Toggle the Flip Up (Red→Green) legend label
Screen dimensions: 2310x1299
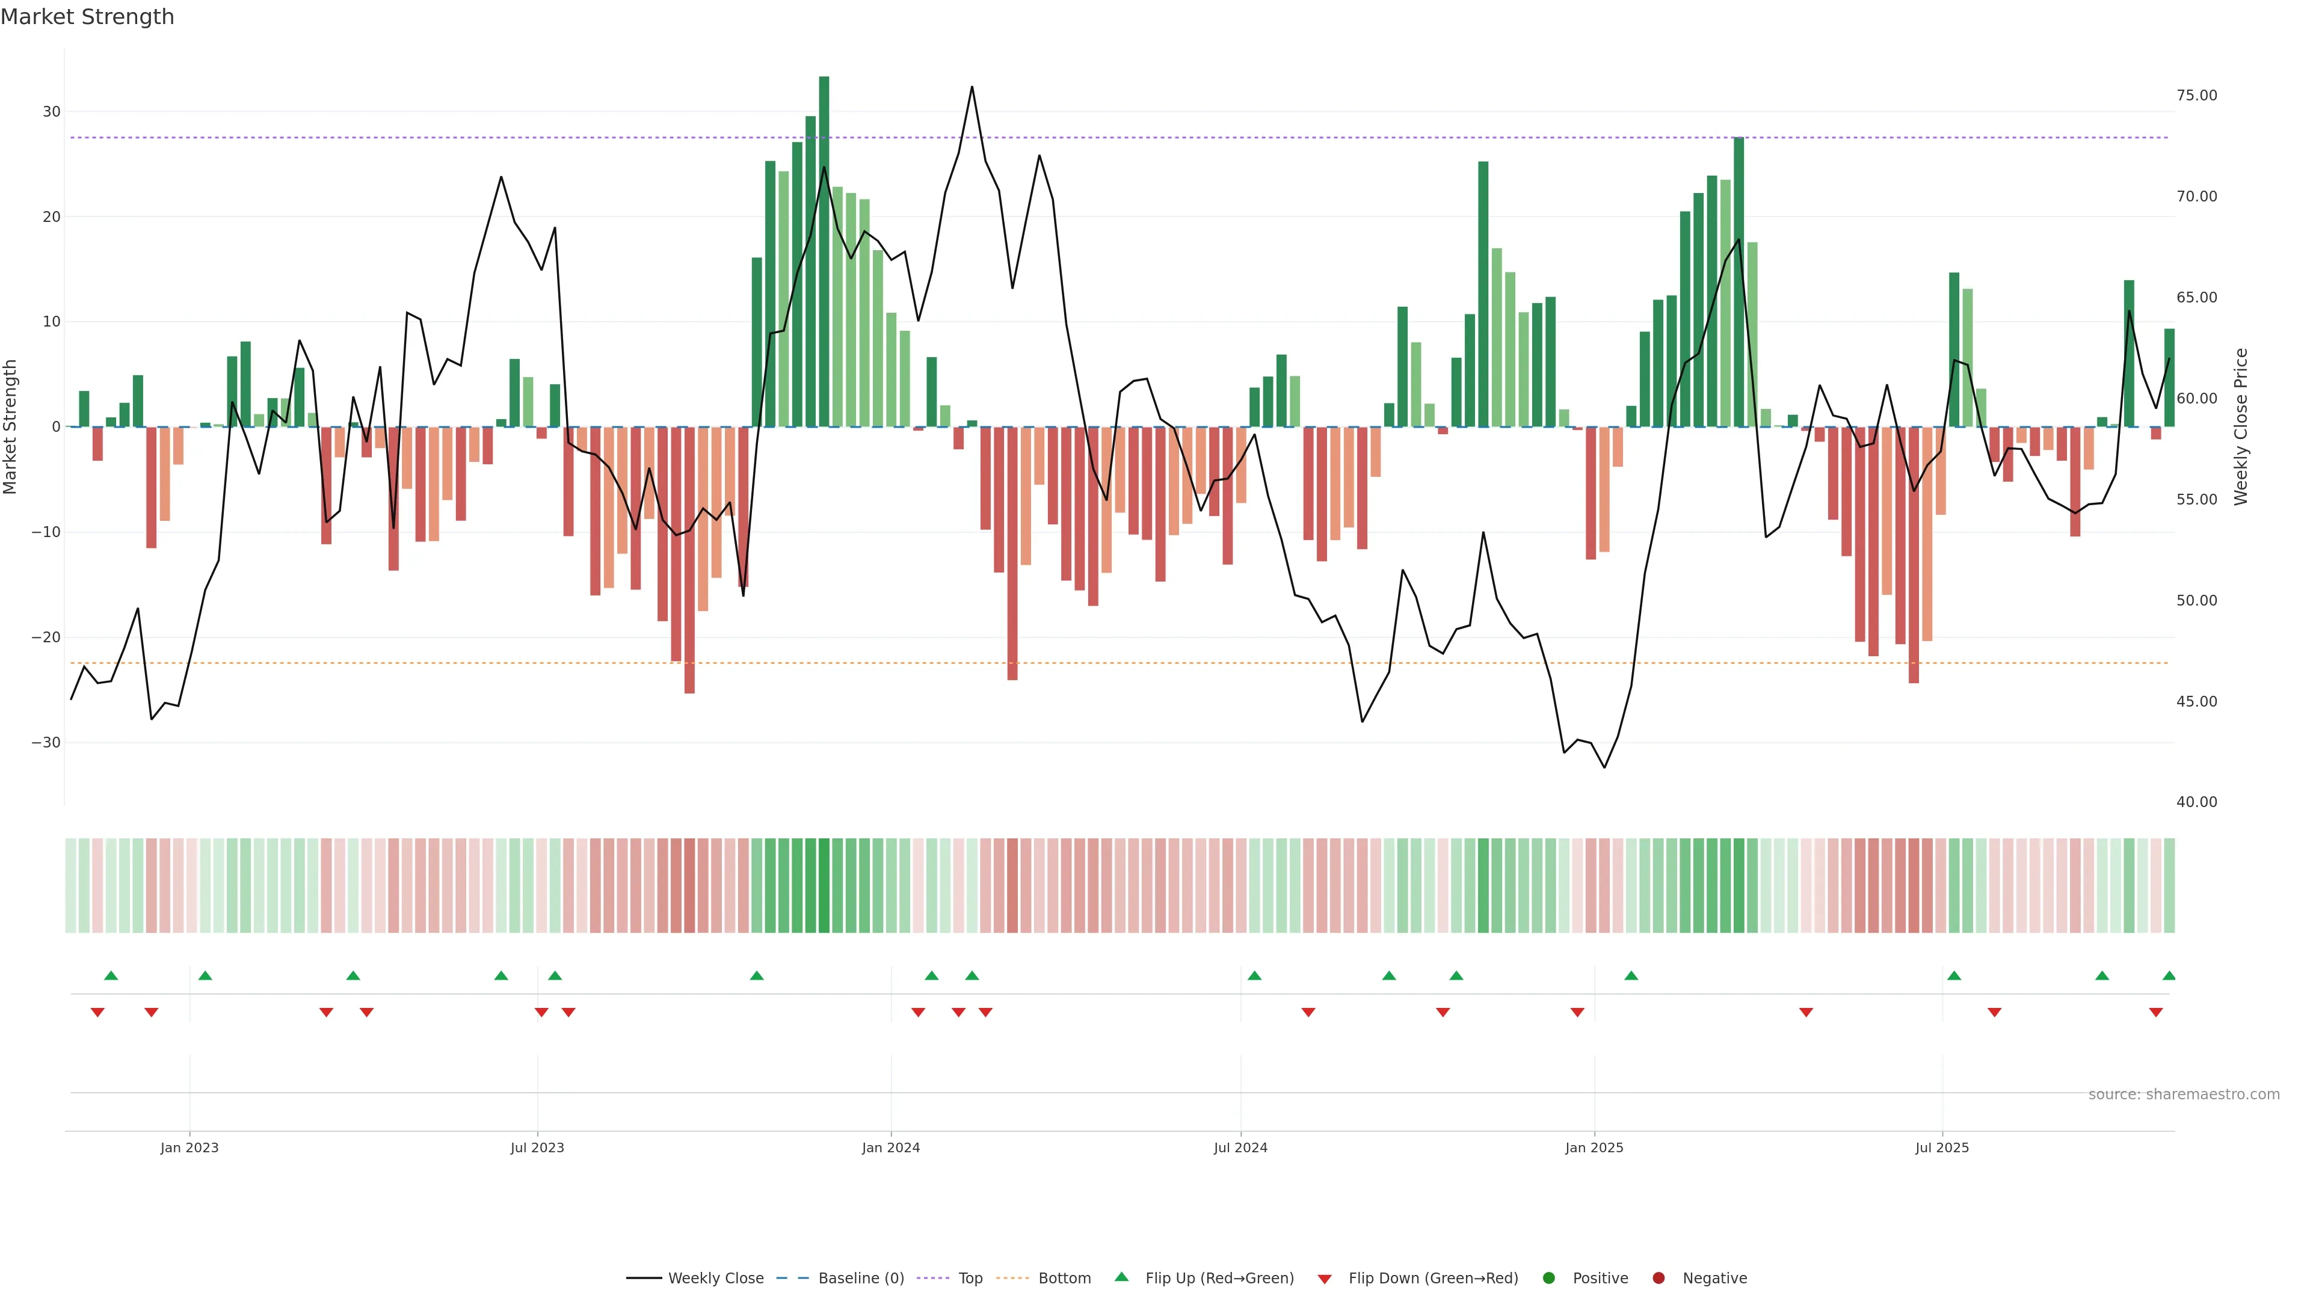1219,1277
